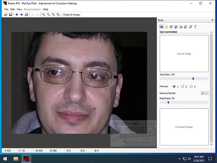This screenshot has width=217, height=163.
Task: Select the Crop tool icon
Action: [190, 27]
